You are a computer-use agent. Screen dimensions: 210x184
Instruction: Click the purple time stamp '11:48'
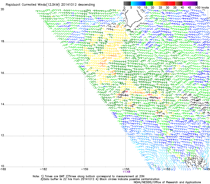(126, 172)
